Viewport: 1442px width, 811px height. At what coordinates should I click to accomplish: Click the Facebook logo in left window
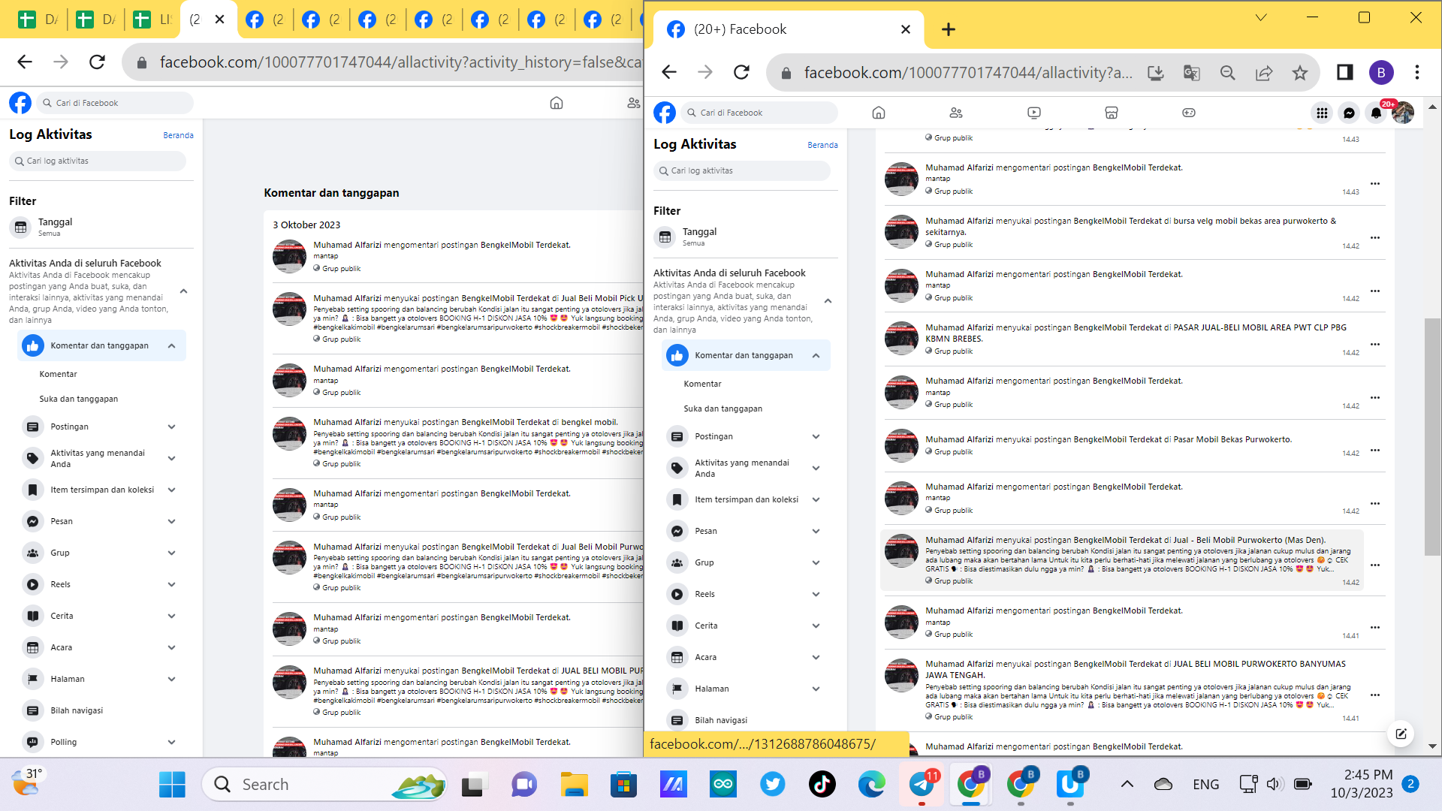[20, 103]
